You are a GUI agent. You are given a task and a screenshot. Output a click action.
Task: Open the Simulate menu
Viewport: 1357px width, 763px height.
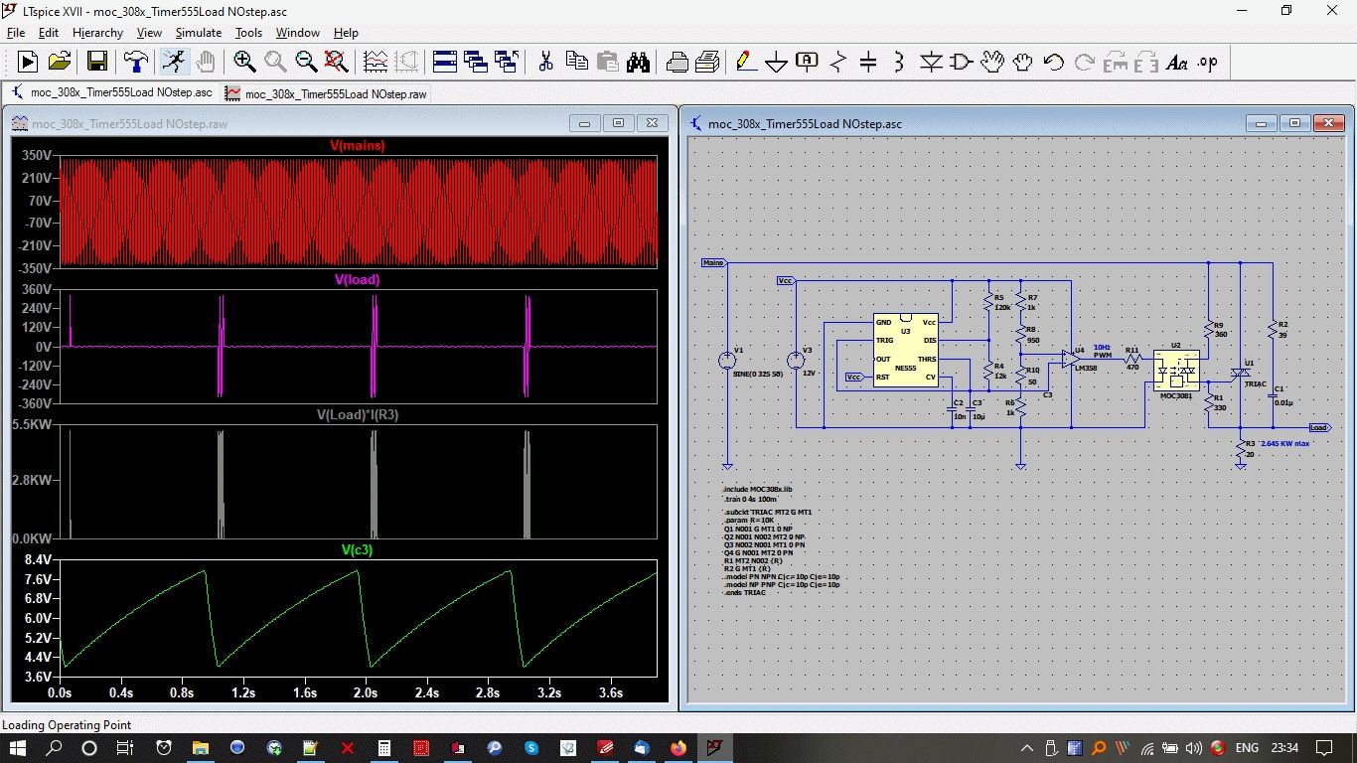(198, 33)
